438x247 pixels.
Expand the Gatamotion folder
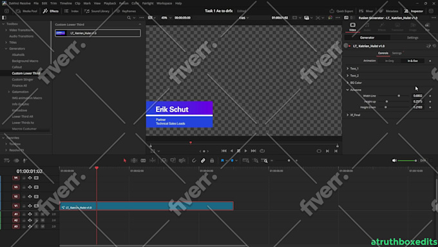[x=9, y=92]
